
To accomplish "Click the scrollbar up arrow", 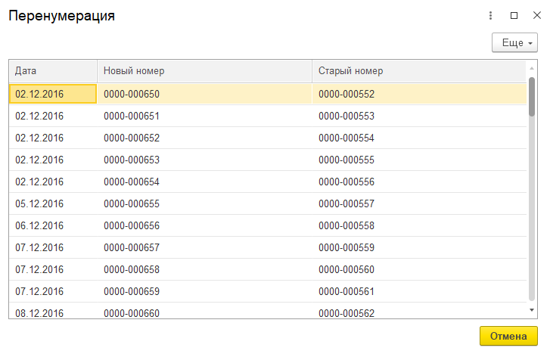I will 532,68.
